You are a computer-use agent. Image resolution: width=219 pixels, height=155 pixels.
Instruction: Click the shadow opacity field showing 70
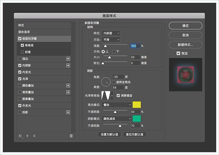click(x=135, y=126)
